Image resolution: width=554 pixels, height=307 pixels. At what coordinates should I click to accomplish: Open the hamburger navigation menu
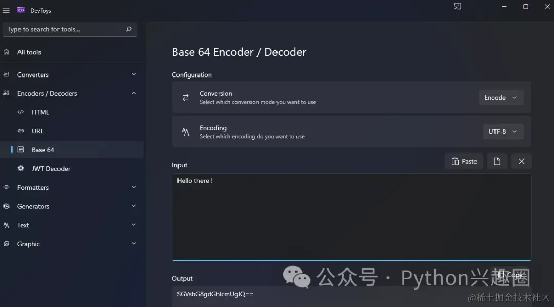6,10
